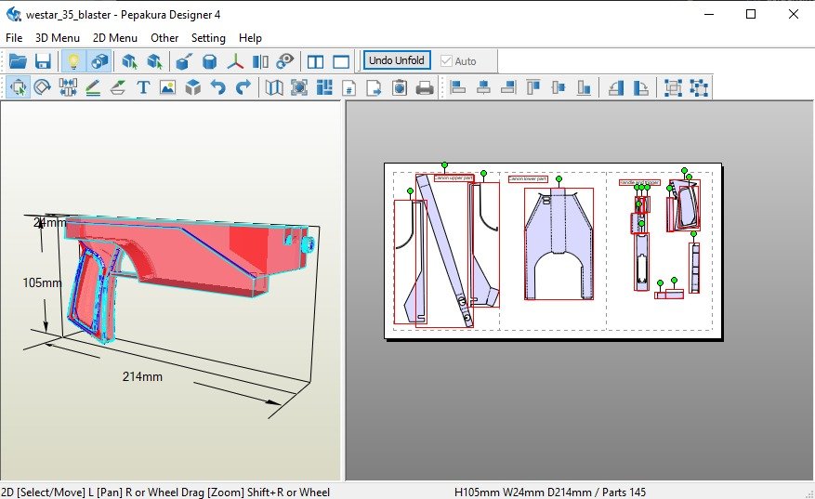Open the 2D Menu

(115, 38)
